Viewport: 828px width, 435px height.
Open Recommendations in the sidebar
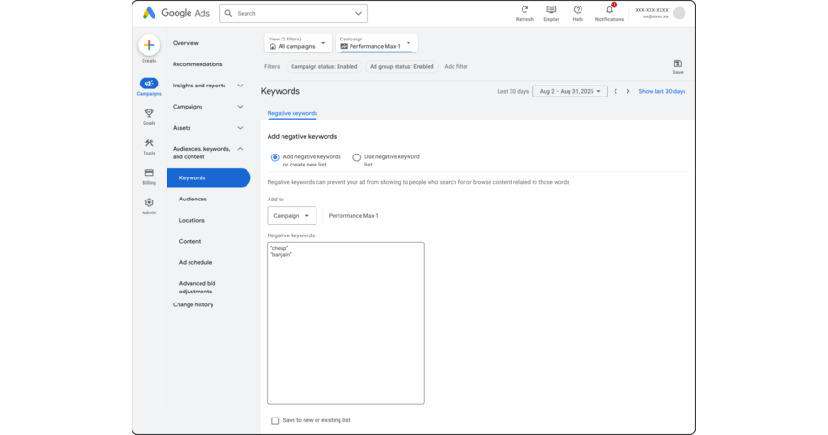(198, 64)
